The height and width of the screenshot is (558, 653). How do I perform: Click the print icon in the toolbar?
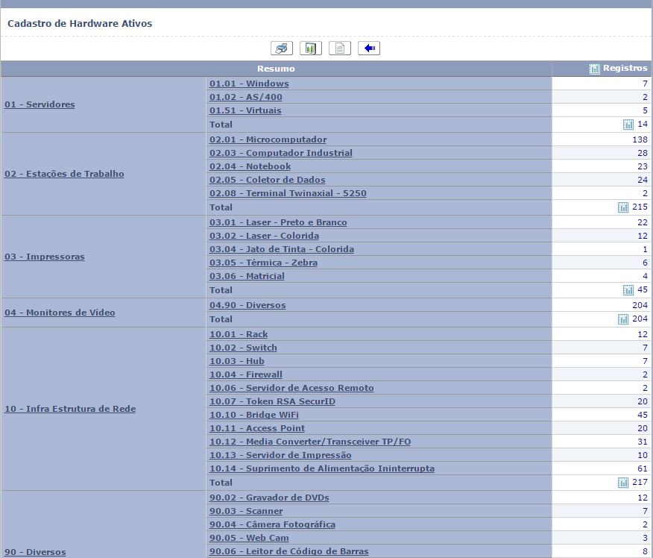click(x=281, y=48)
